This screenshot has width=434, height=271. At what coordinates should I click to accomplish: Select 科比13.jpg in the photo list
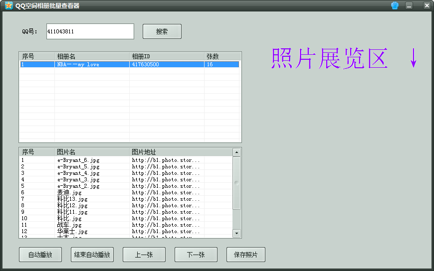click(x=72, y=199)
